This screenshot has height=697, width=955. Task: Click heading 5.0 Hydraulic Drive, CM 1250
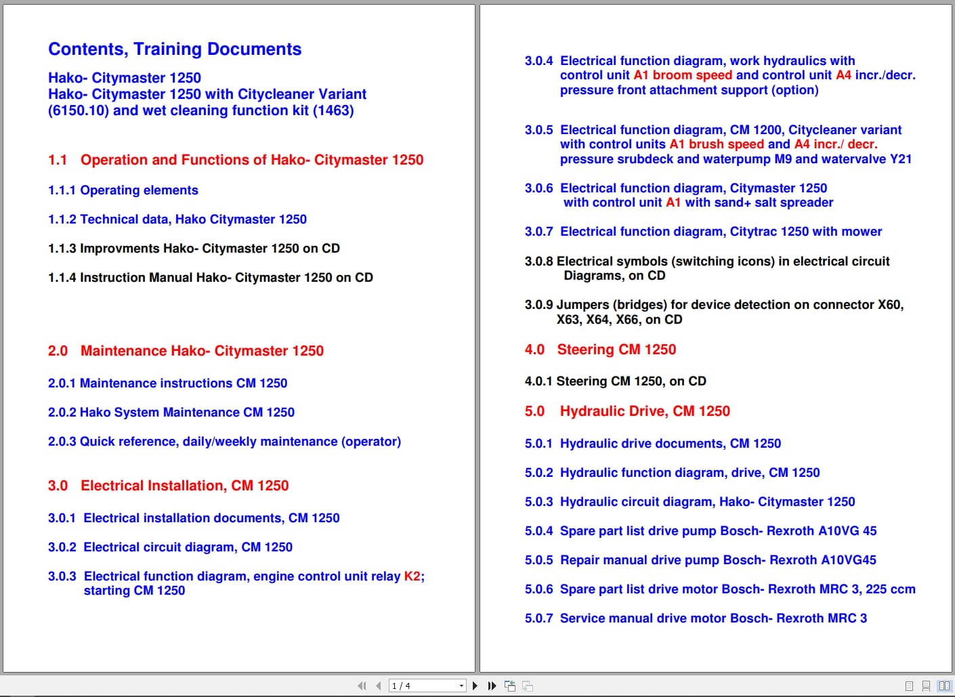[x=628, y=411]
